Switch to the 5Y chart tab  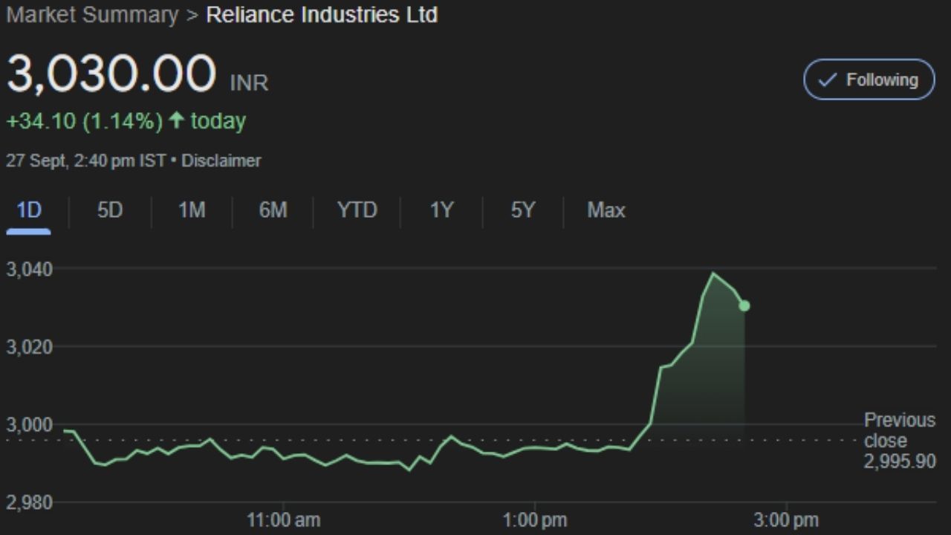pos(522,210)
